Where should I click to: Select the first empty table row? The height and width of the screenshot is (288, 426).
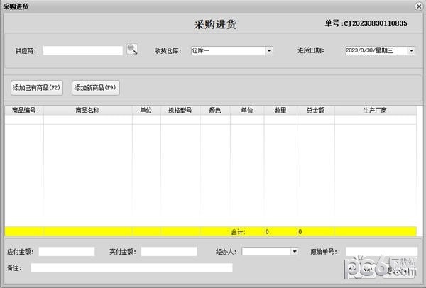pos(211,120)
